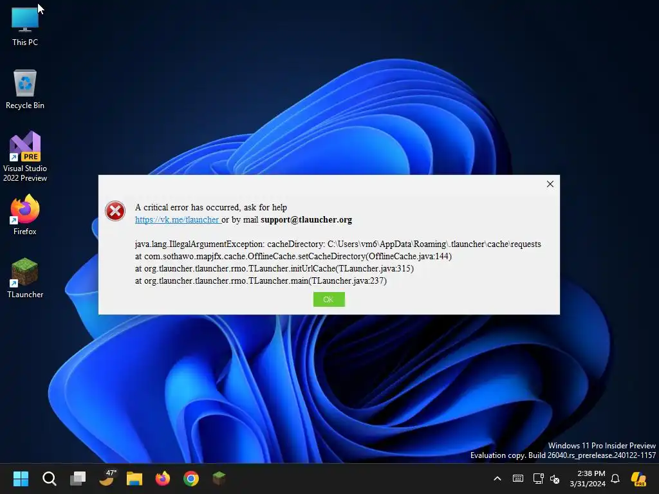The image size is (659, 494).
Task: Select the TLauncher desktop shortcut
Action: [25, 278]
